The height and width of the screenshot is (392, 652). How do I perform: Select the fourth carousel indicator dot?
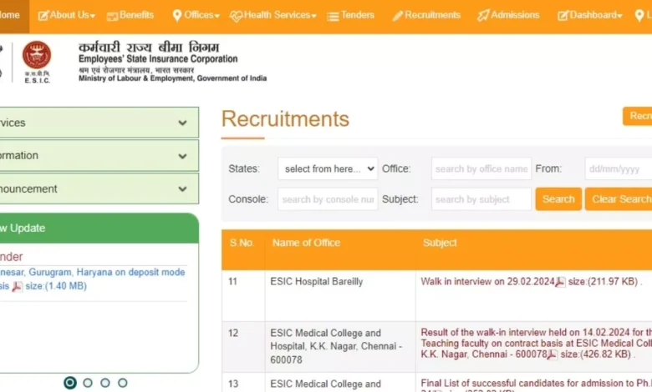(123, 383)
